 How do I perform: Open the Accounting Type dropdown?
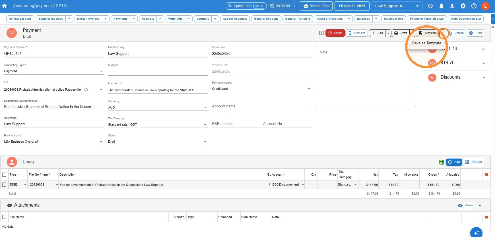point(101,71)
